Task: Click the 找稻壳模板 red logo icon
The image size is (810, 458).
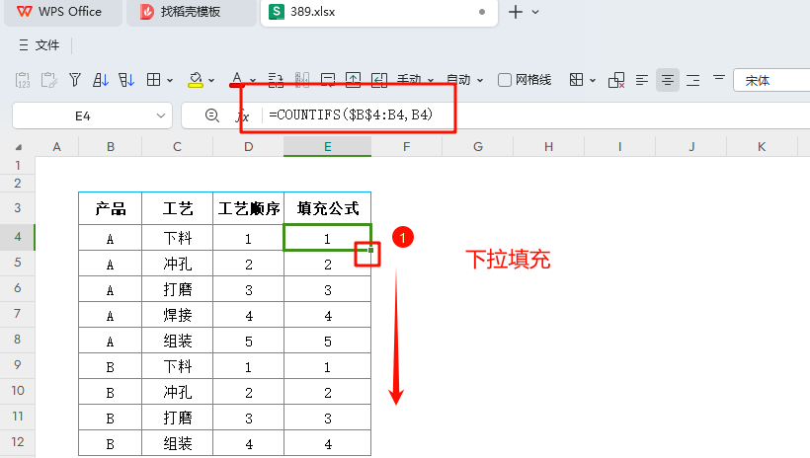Action: click(x=147, y=12)
